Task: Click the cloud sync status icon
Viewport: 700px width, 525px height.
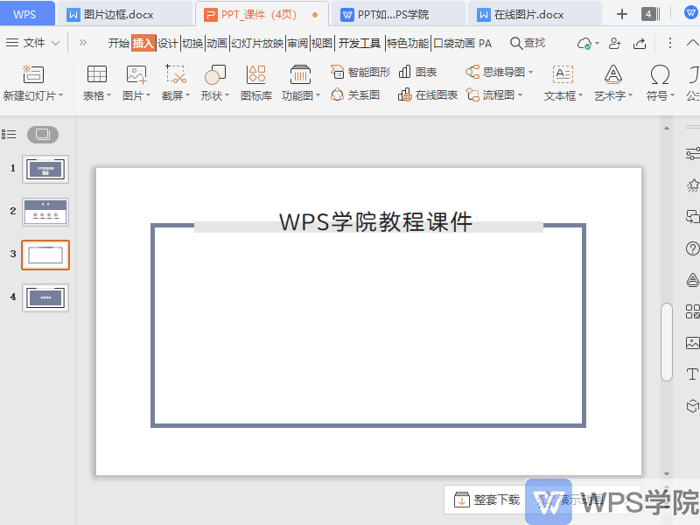Action: (x=584, y=43)
